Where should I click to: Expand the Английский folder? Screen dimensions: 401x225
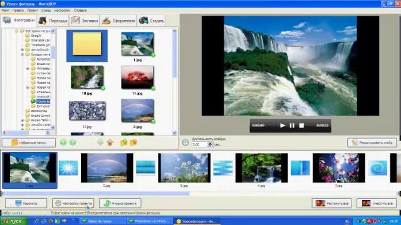tap(23, 50)
